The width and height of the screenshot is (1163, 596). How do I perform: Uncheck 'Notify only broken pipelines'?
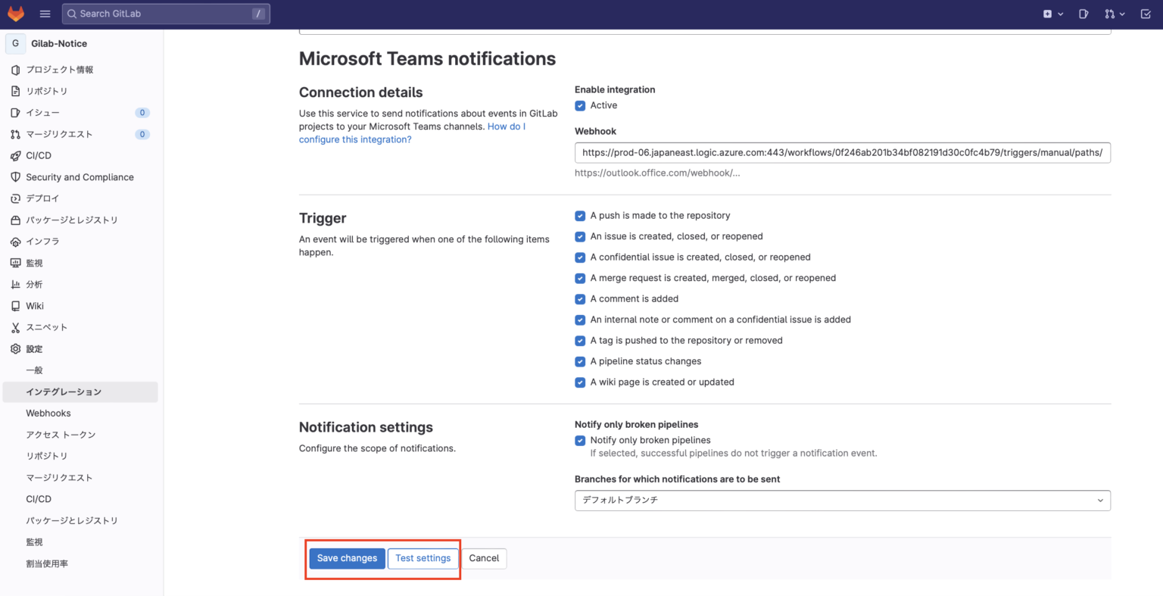580,440
